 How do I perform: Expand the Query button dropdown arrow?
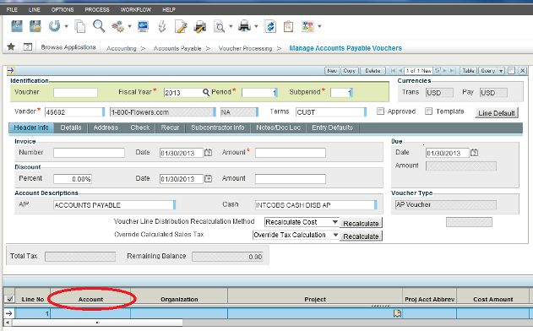(501, 71)
